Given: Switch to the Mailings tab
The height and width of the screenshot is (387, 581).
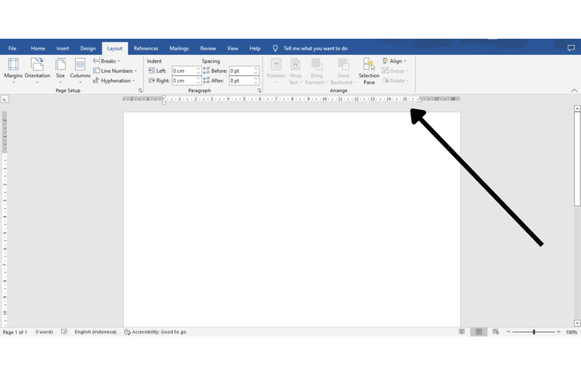Looking at the screenshot, I should tap(179, 48).
